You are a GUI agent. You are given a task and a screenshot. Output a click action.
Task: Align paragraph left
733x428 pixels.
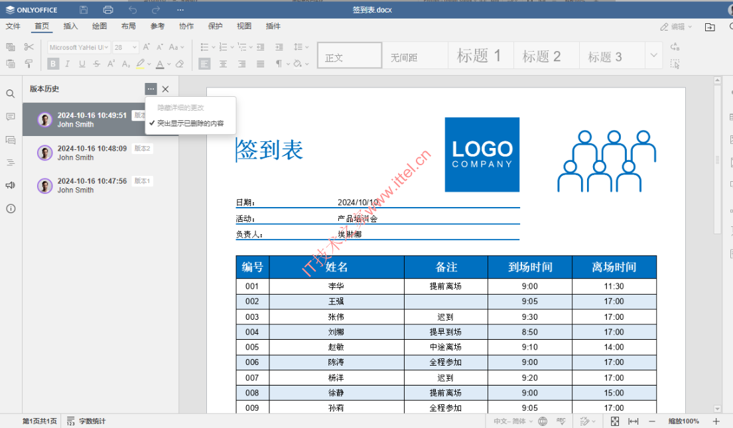point(204,64)
